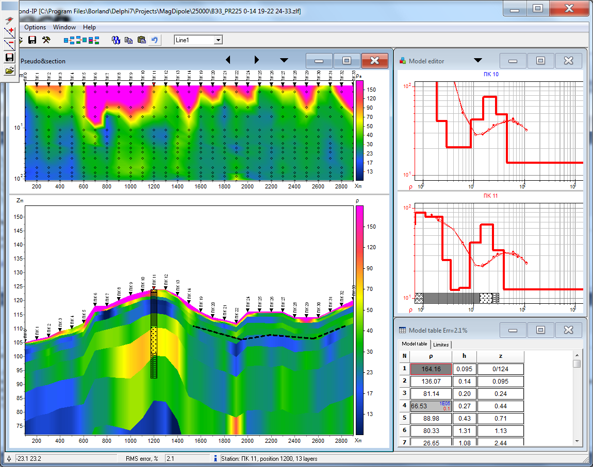Expand the Model editor down-arrow menu

pos(478,60)
